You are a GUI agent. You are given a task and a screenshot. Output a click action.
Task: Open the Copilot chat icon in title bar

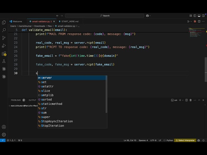(x=147, y=16)
